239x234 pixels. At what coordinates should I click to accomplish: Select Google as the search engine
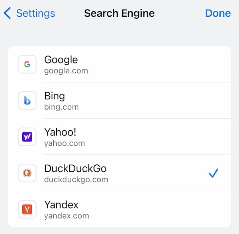(x=119, y=64)
